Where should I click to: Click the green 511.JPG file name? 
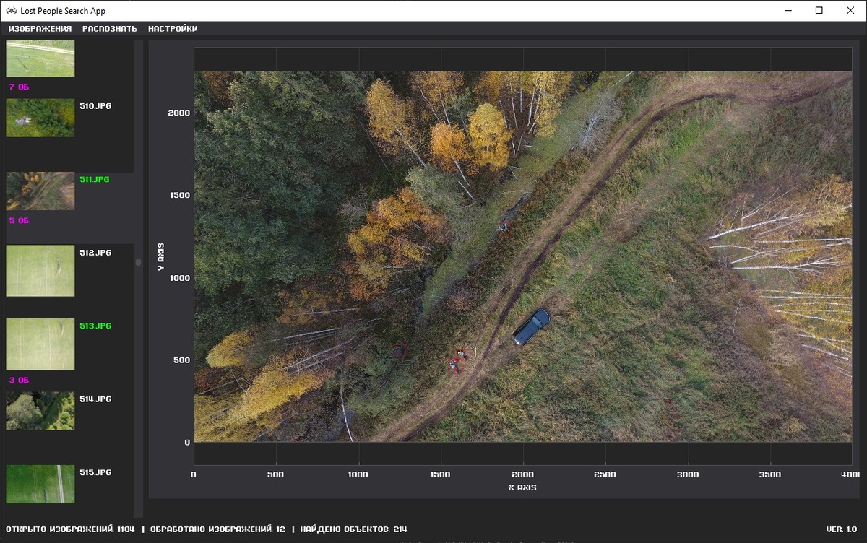(95, 179)
